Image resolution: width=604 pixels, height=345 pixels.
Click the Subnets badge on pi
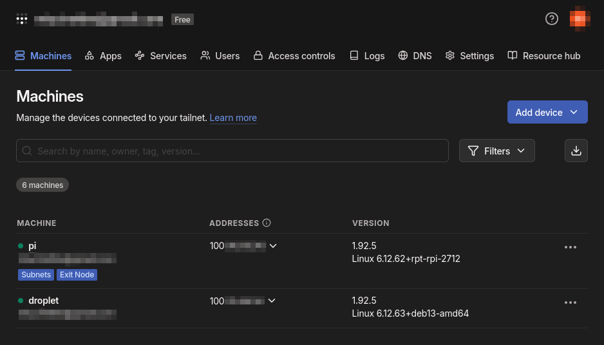[x=36, y=275]
